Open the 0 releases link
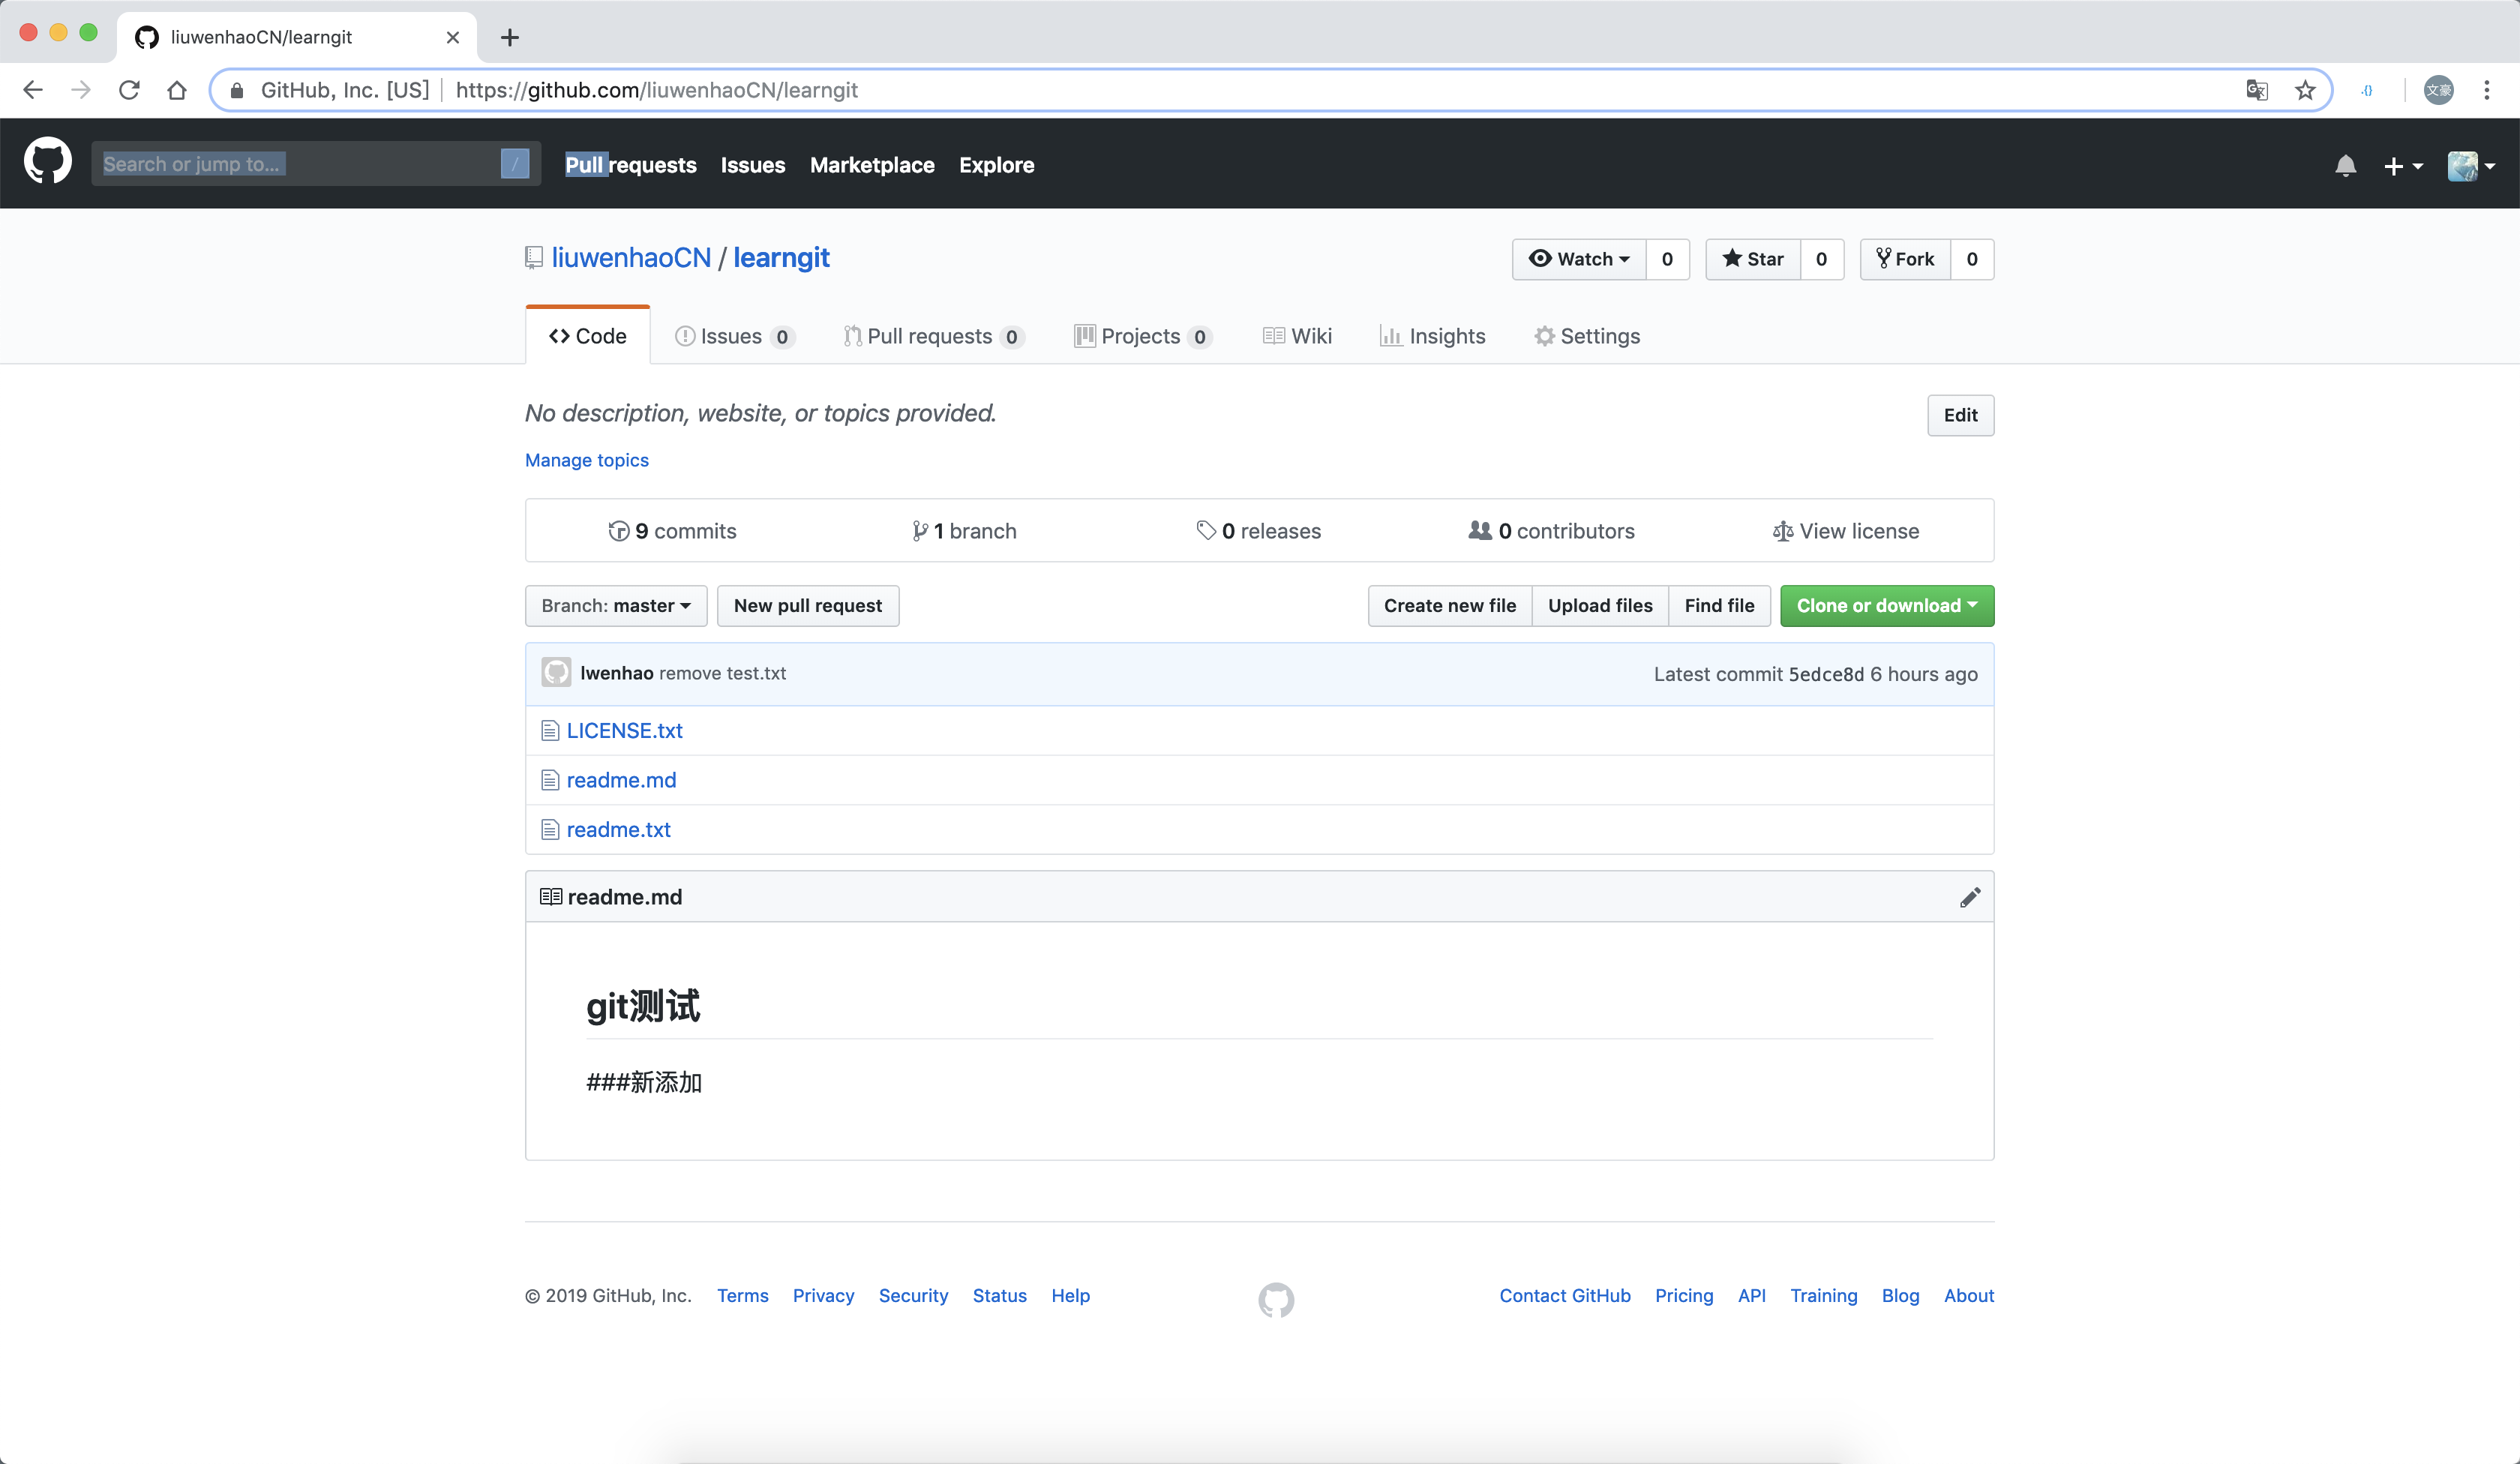The image size is (2520, 1464). click(1258, 531)
